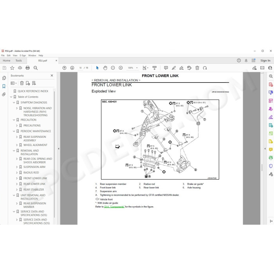Toggle the Page thumbnails panel icon
274x274 pixels.
pyautogui.click(x=4, y=78)
